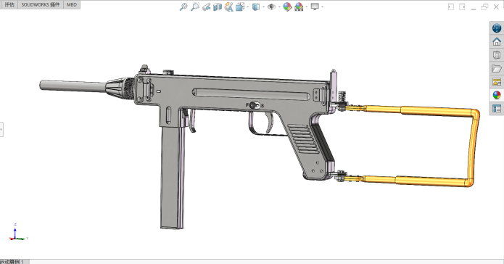Switch to SOLIDWORKS 插件 tab

tap(41, 4)
